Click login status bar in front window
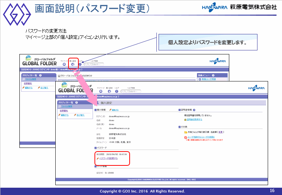282x195 pixels. click(x=162, y=96)
